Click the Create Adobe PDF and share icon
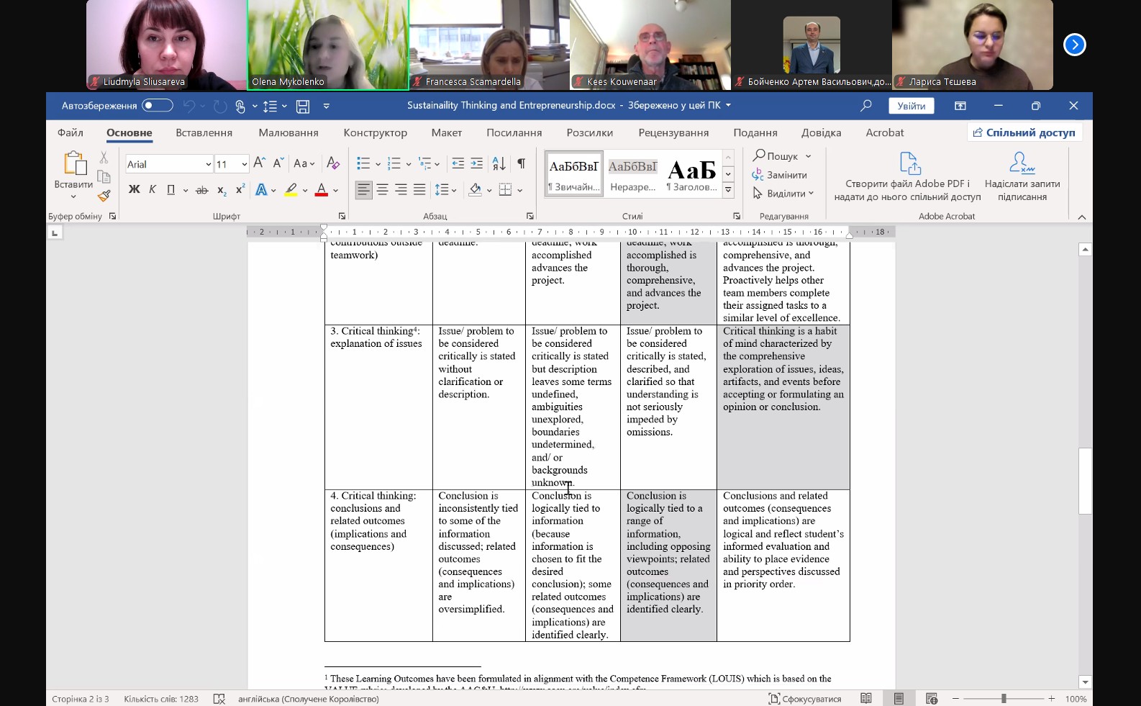Viewport: 1141px width, 706px height. [909, 163]
